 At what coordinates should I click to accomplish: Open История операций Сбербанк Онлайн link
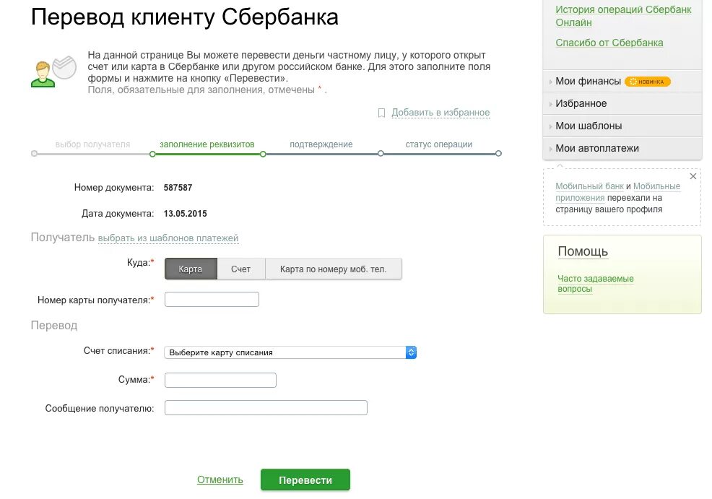(623, 16)
